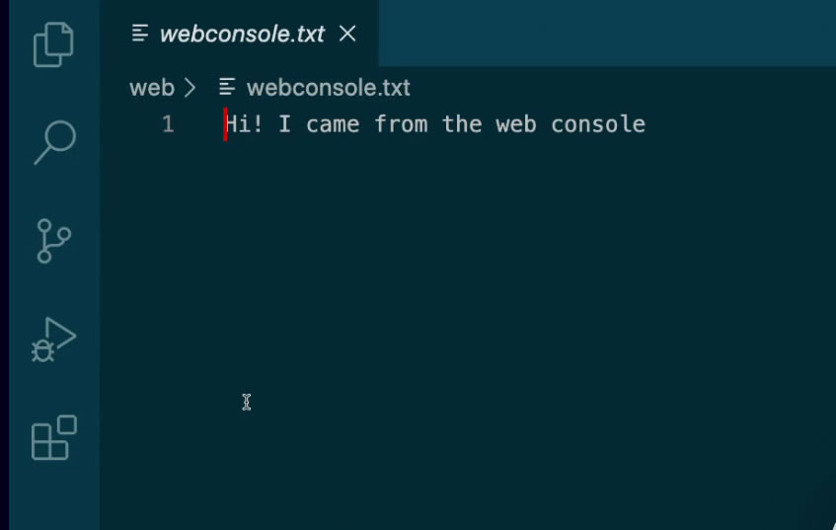Close the webconsole.txt tab

347,34
